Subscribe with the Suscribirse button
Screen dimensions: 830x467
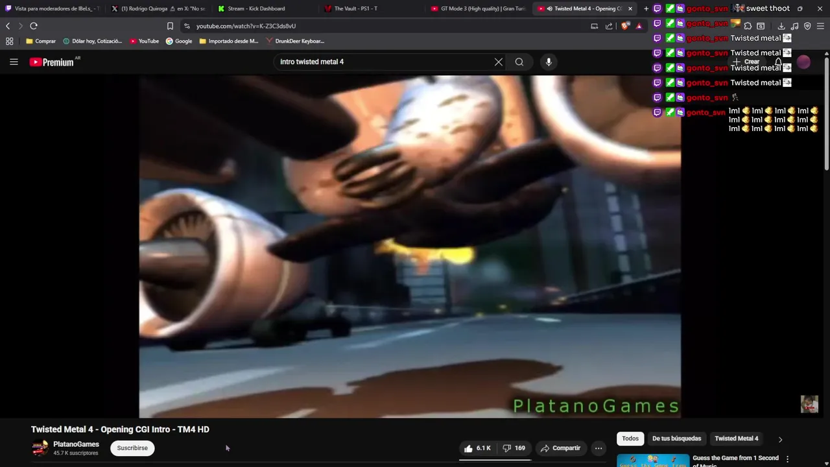(x=132, y=448)
